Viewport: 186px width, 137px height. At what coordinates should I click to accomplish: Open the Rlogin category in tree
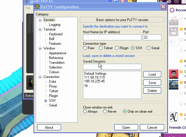[x=53, y=96]
